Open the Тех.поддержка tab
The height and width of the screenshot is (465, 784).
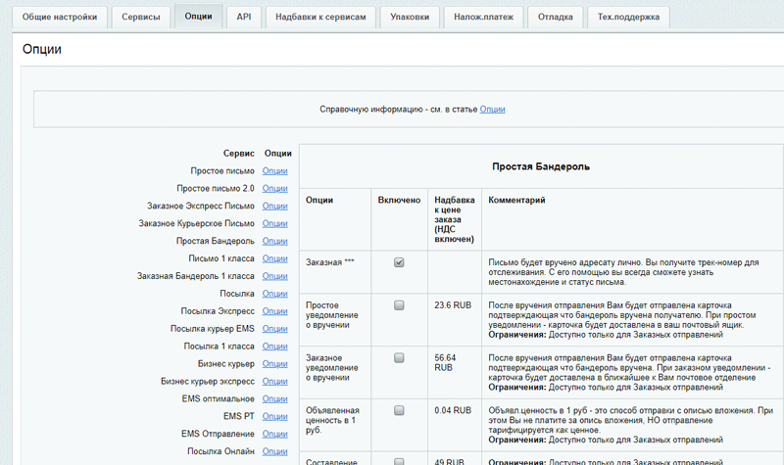628,17
